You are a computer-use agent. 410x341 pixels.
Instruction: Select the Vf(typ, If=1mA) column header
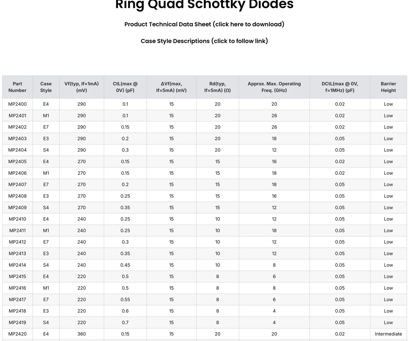(82, 87)
